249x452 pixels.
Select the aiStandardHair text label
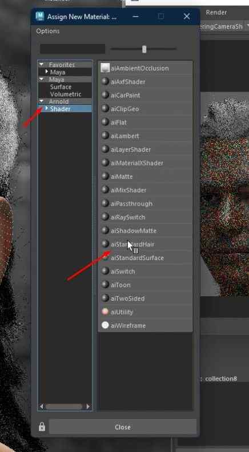pyautogui.click(x=132, y=244)
